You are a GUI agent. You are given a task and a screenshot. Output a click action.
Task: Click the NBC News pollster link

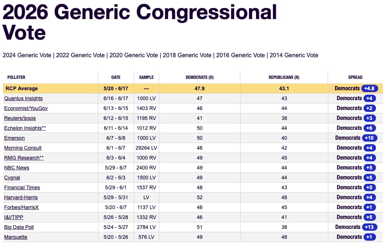point(17,168)
